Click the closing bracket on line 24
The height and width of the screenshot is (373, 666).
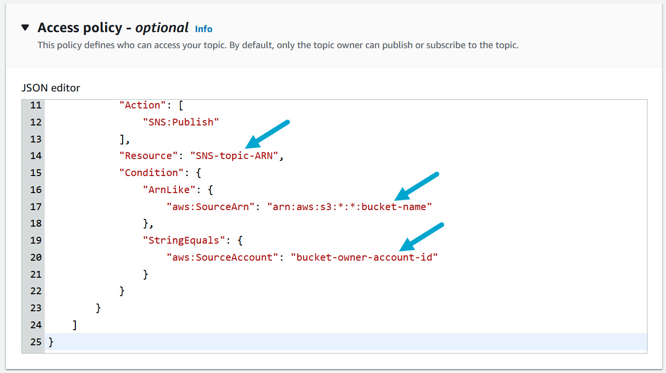(74, 325)
